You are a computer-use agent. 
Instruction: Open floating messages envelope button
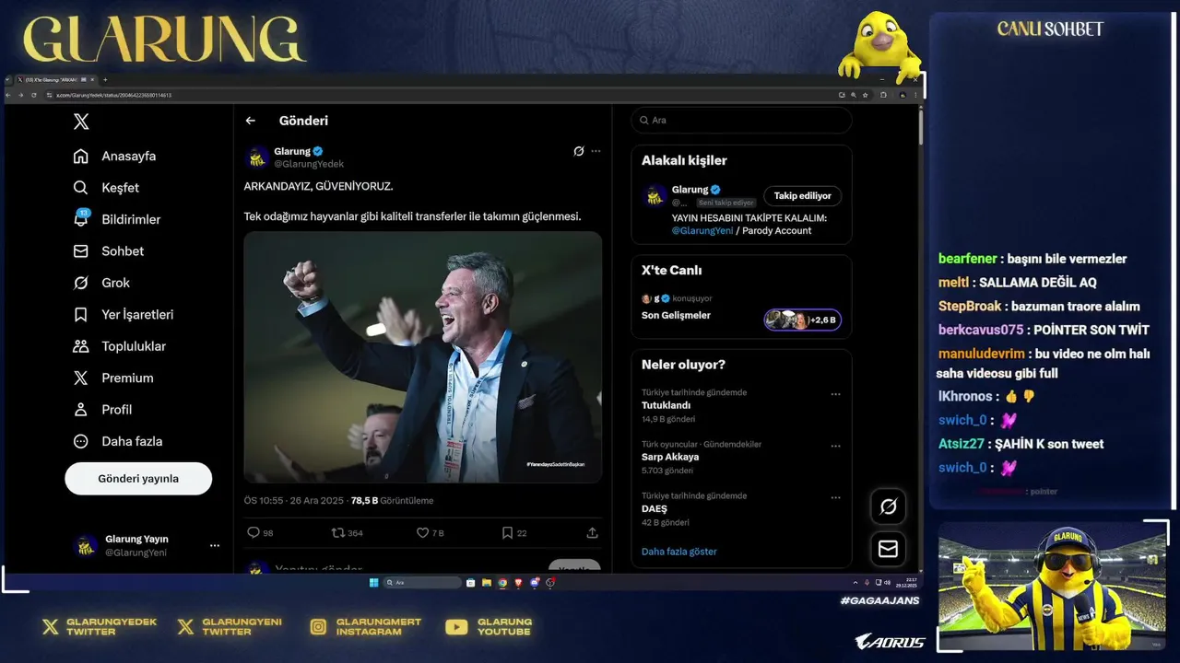point(888,549)
